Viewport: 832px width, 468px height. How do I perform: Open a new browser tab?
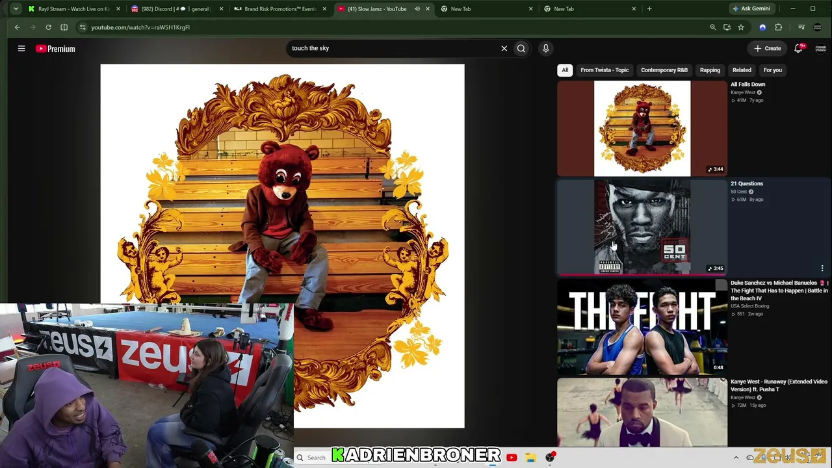pyautogui.click(x=649, y=9)
